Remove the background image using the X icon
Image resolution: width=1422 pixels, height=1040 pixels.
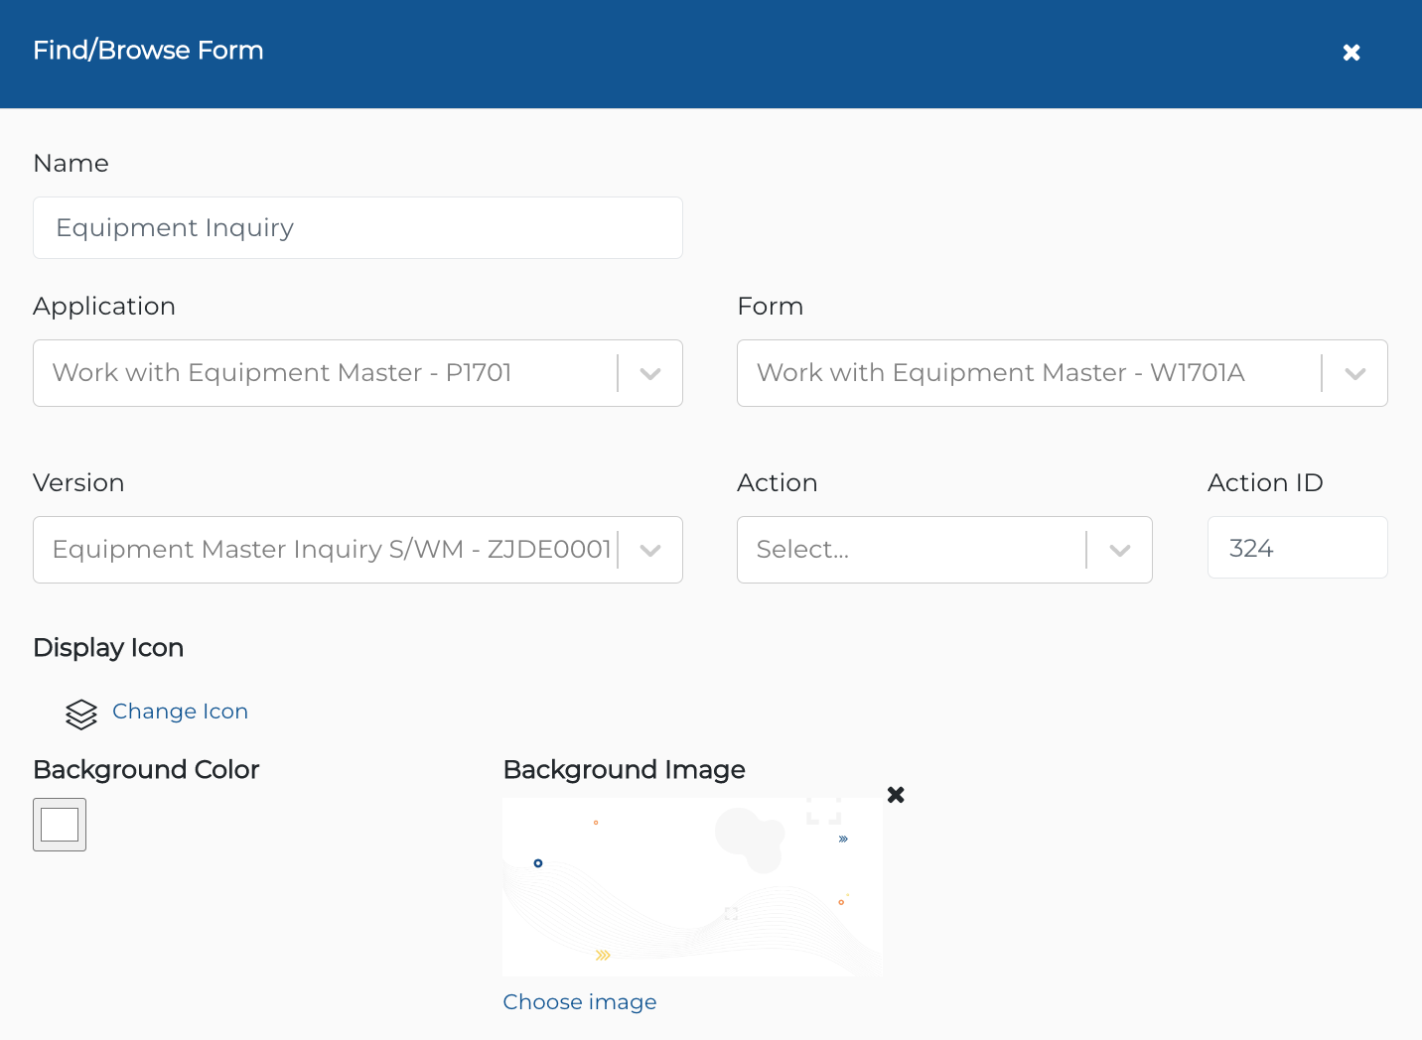coord(896,795)
